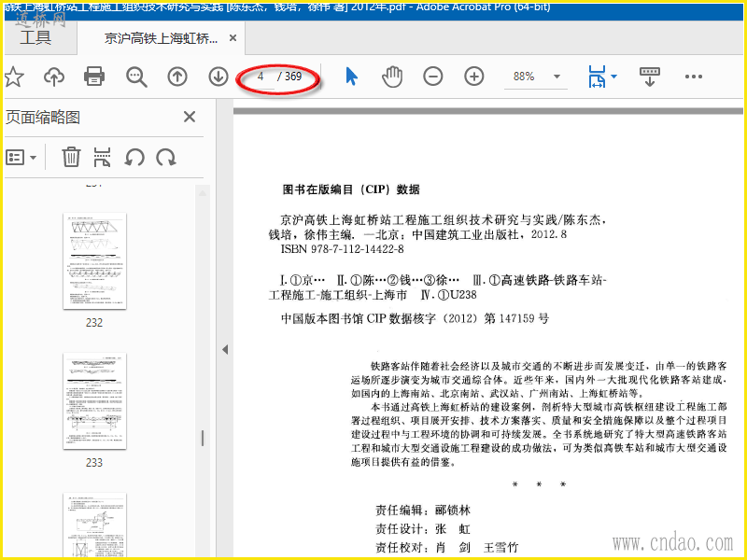Click the thumbnail panel scrollbar handle

(x=203, y=438)
